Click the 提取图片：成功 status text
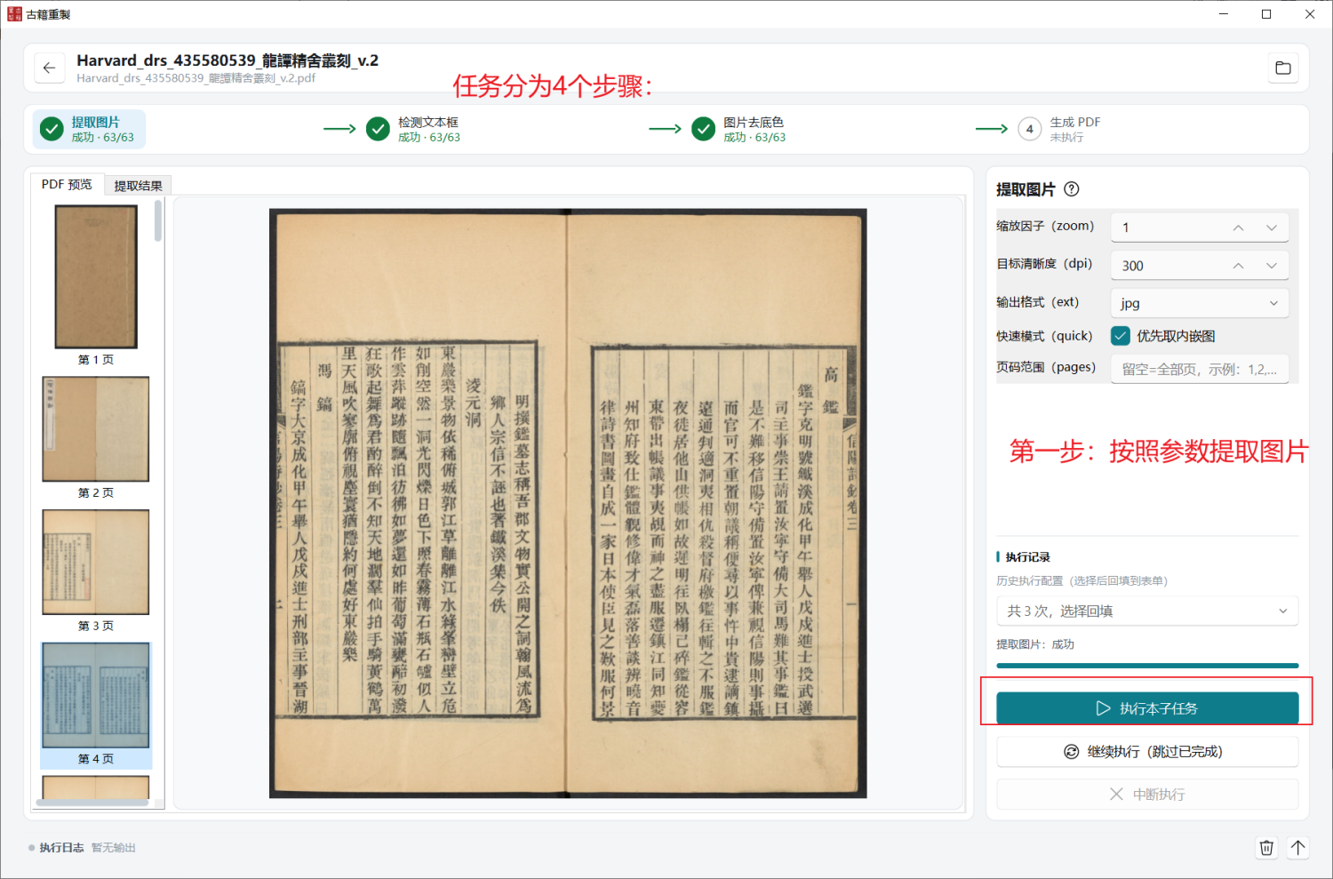 1035,644
